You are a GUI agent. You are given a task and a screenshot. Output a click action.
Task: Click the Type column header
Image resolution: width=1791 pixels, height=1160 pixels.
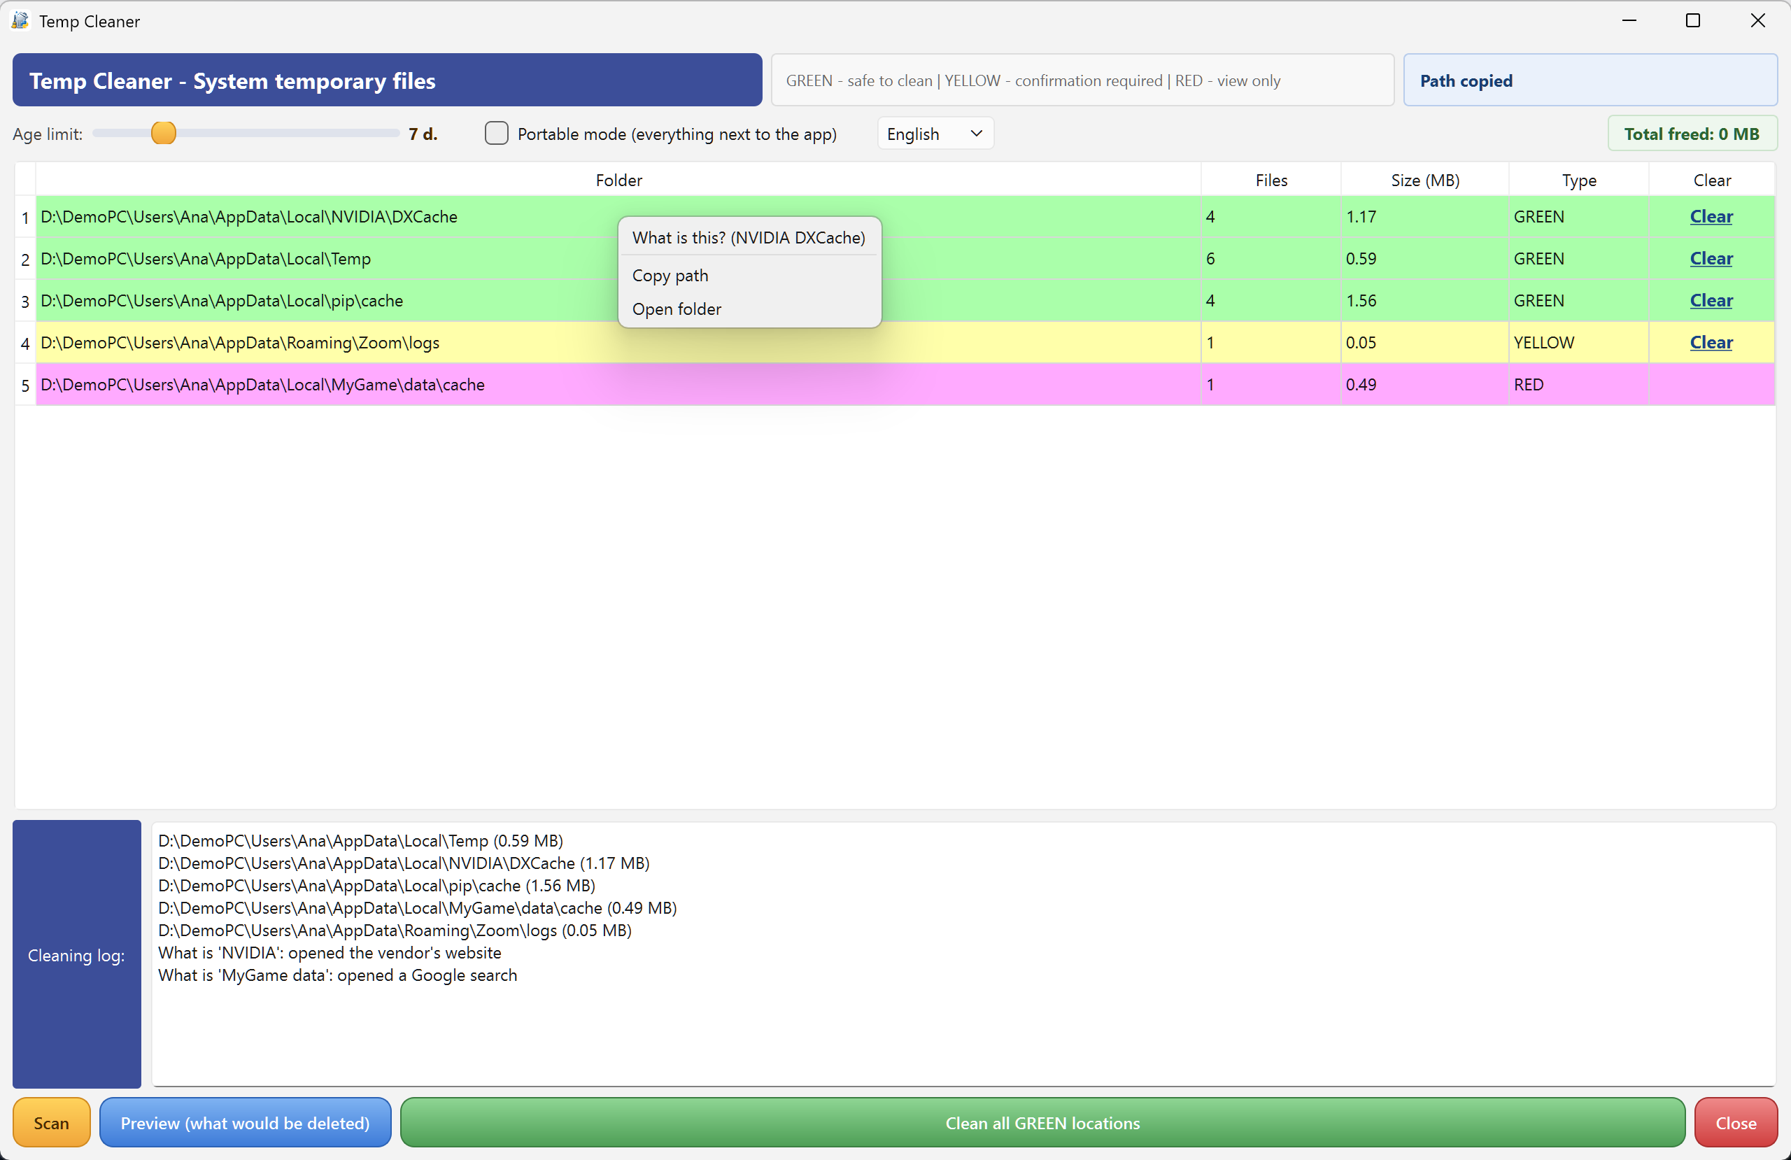point(1579,180)
